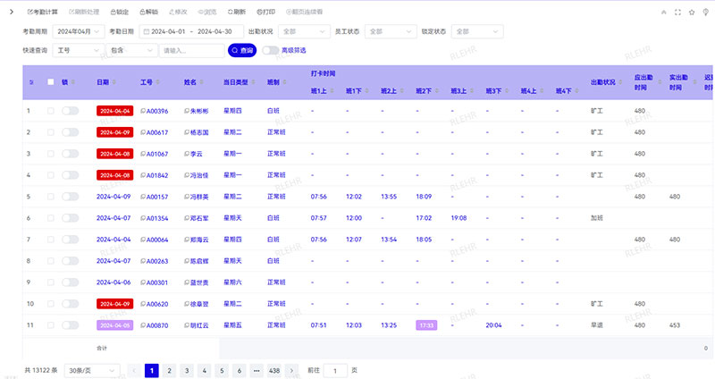Image resolution: width=715 pixels, height=379 pixels.
Task: Go to page 5
Action: pyautogui.click(x=222, y=371)
